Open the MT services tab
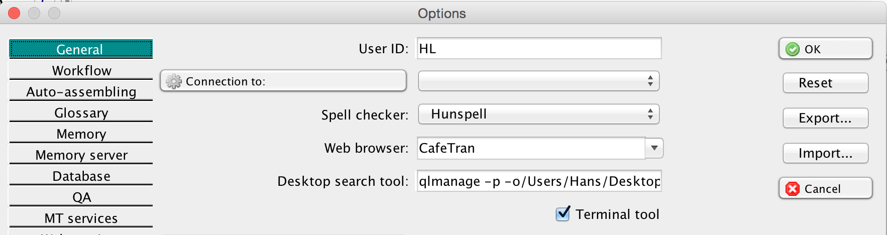The image size is (887, 235). click(x=80, y=218)
